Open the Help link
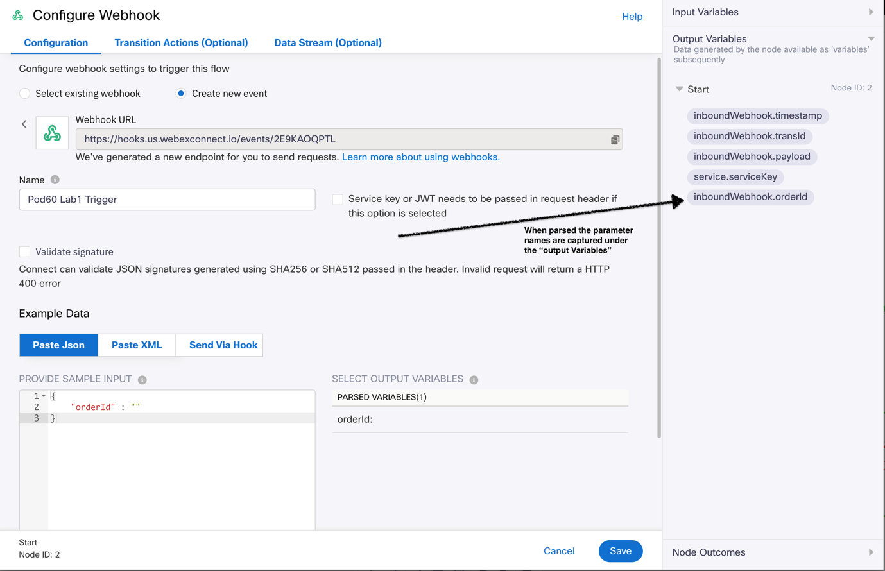The height and width of the screenshot is (571, 885). click(632, 17)
